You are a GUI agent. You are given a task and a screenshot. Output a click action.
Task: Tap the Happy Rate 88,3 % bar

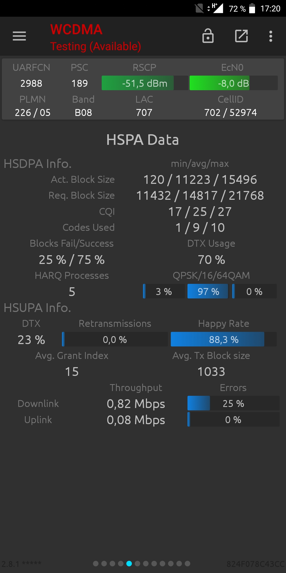coord(224,339)
